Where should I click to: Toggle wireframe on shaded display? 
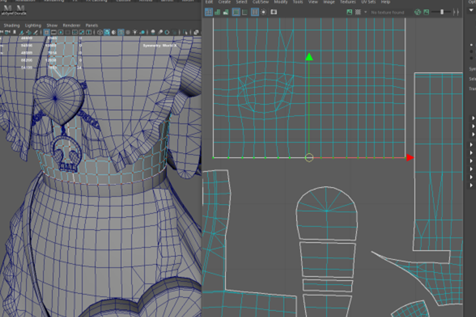(121, 32)
